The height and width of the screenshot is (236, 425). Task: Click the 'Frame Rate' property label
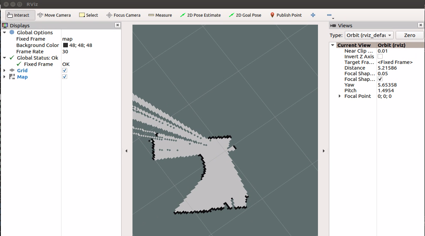tap(30, 52)
